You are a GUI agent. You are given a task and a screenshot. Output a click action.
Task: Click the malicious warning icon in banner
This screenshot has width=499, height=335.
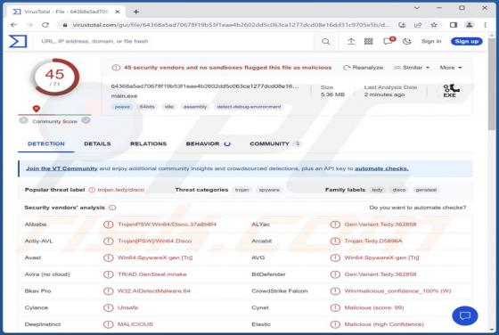pos(116,68)
